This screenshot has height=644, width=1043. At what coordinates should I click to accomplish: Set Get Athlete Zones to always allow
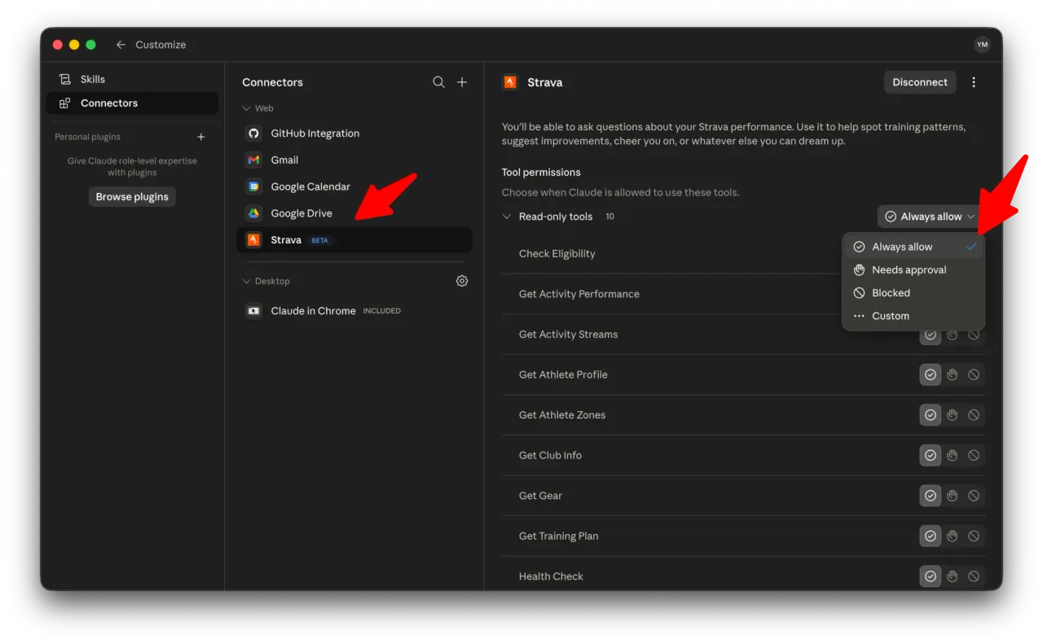(x=931, y=415)
